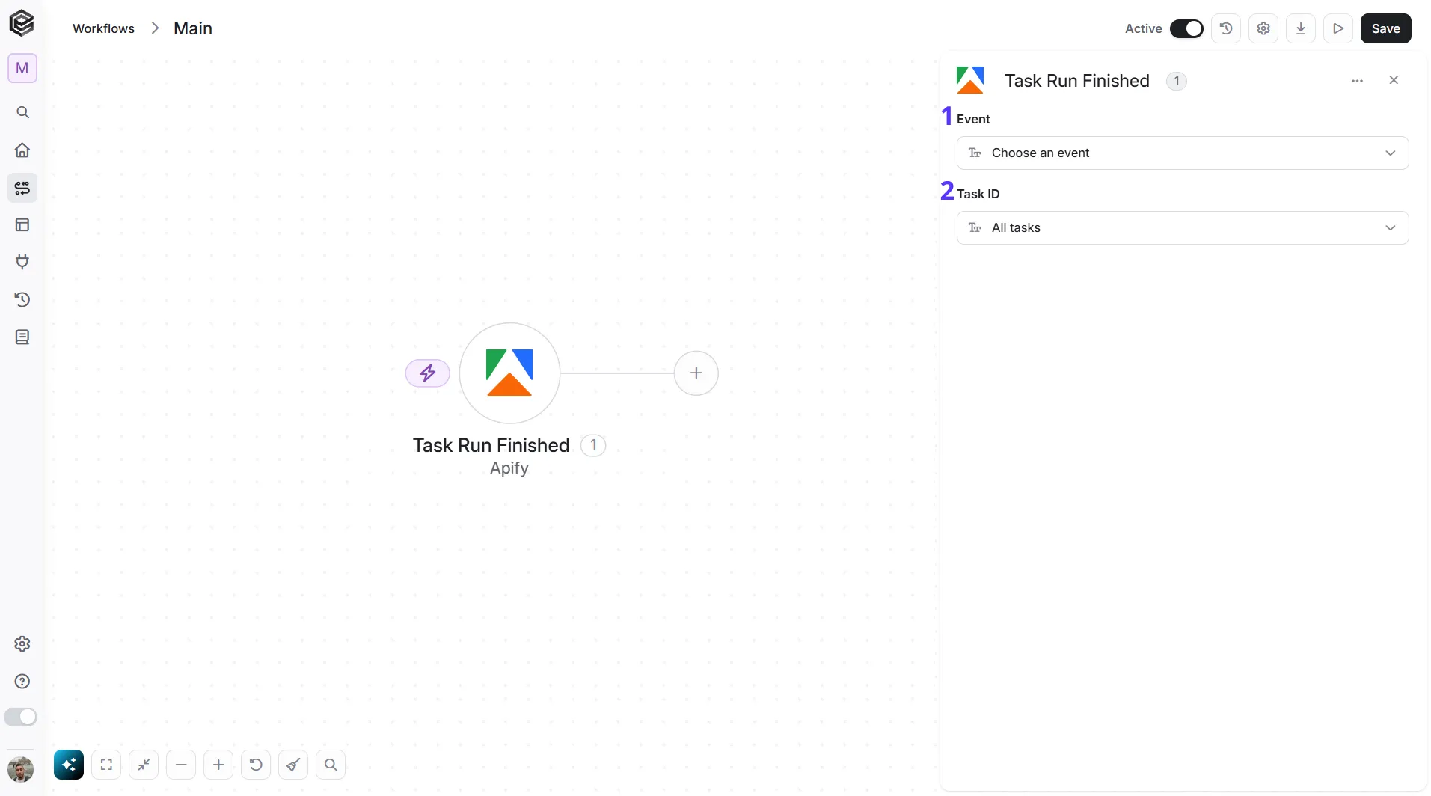1431x796 pixels.
Task: Open the tables/layout icon in the sidebar
Action: (x=22, y=225)
